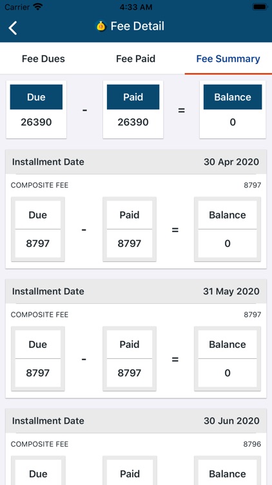Image resolution: width=272 pixels, height=485 pixels.
Task: Tap the Fee Detail title text
Action: 137,26
